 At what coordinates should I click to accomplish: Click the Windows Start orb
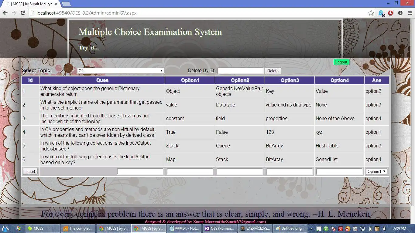coord(5,228)
